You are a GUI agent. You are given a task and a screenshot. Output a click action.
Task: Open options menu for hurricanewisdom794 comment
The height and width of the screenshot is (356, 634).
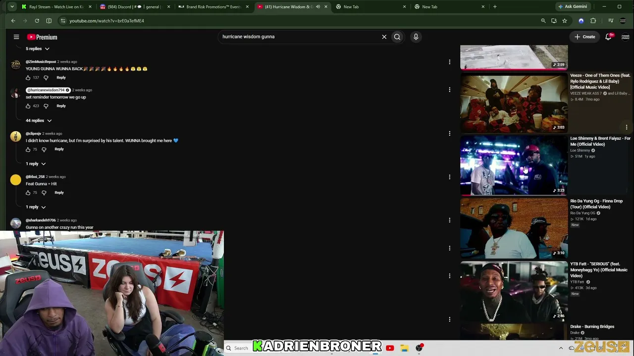pyautogui.click(x=449, y=90)
